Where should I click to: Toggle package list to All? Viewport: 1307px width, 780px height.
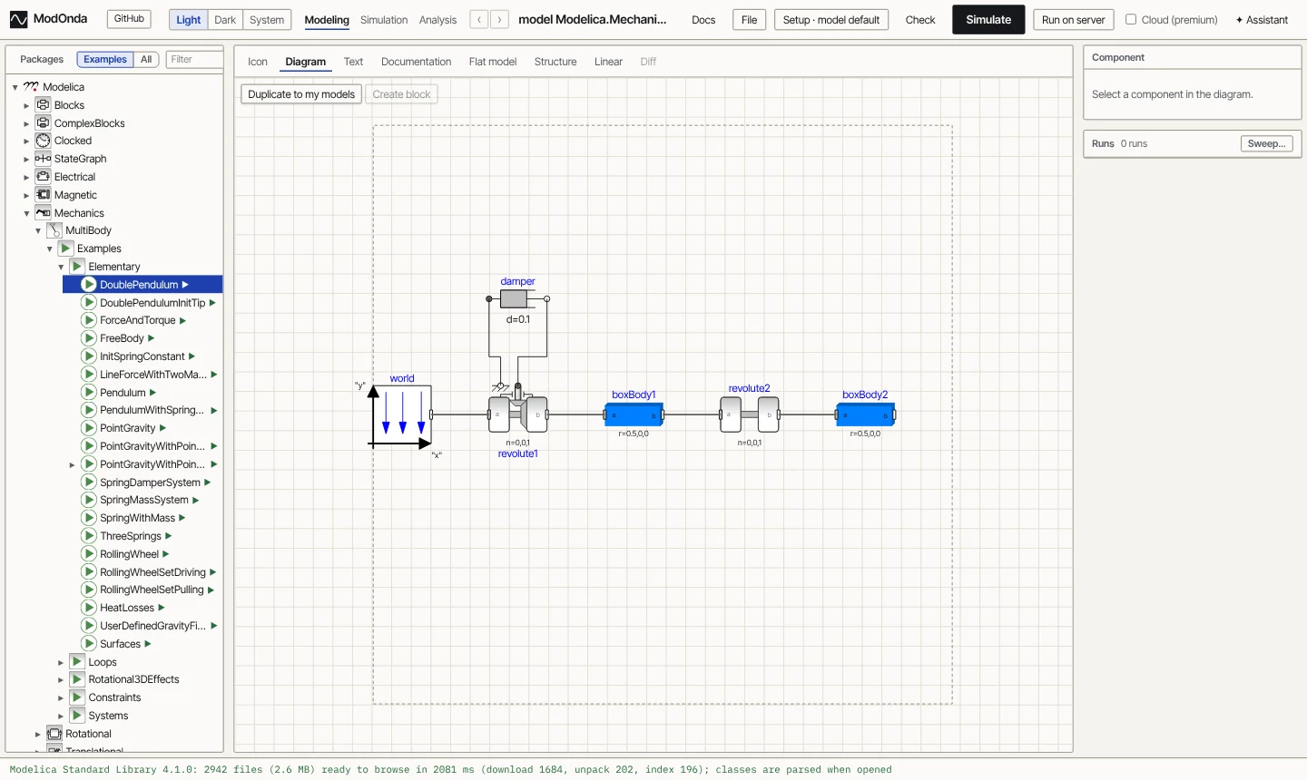(x=146, y=59)
